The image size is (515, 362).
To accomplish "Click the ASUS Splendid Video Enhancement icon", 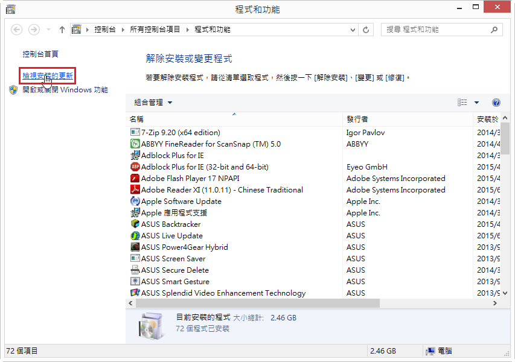I will (x=135, y=293).
